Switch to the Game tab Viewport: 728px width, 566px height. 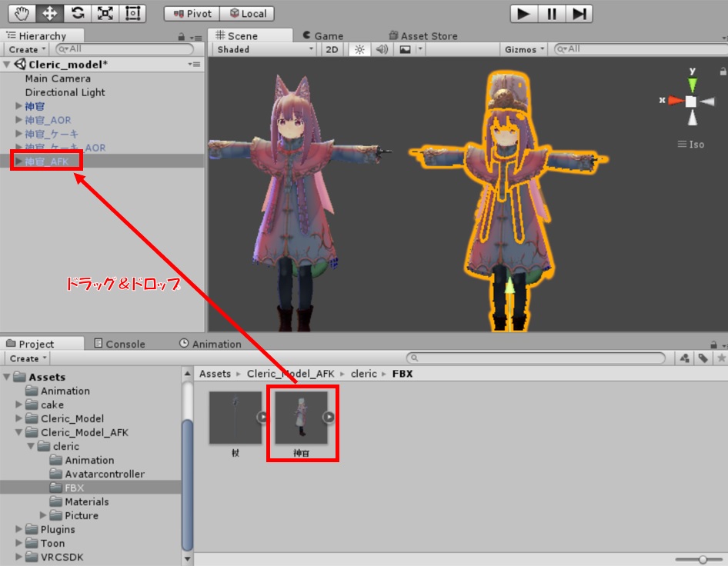(x=322, y=35)
